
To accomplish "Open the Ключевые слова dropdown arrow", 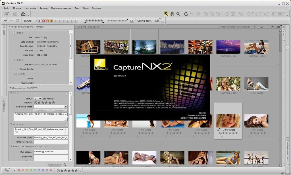I will click(x=66, y=107).
